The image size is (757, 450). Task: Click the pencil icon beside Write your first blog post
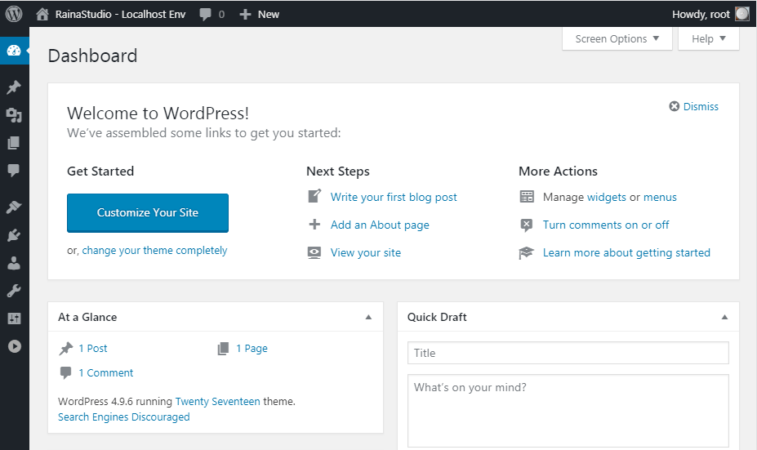point(314,197)
